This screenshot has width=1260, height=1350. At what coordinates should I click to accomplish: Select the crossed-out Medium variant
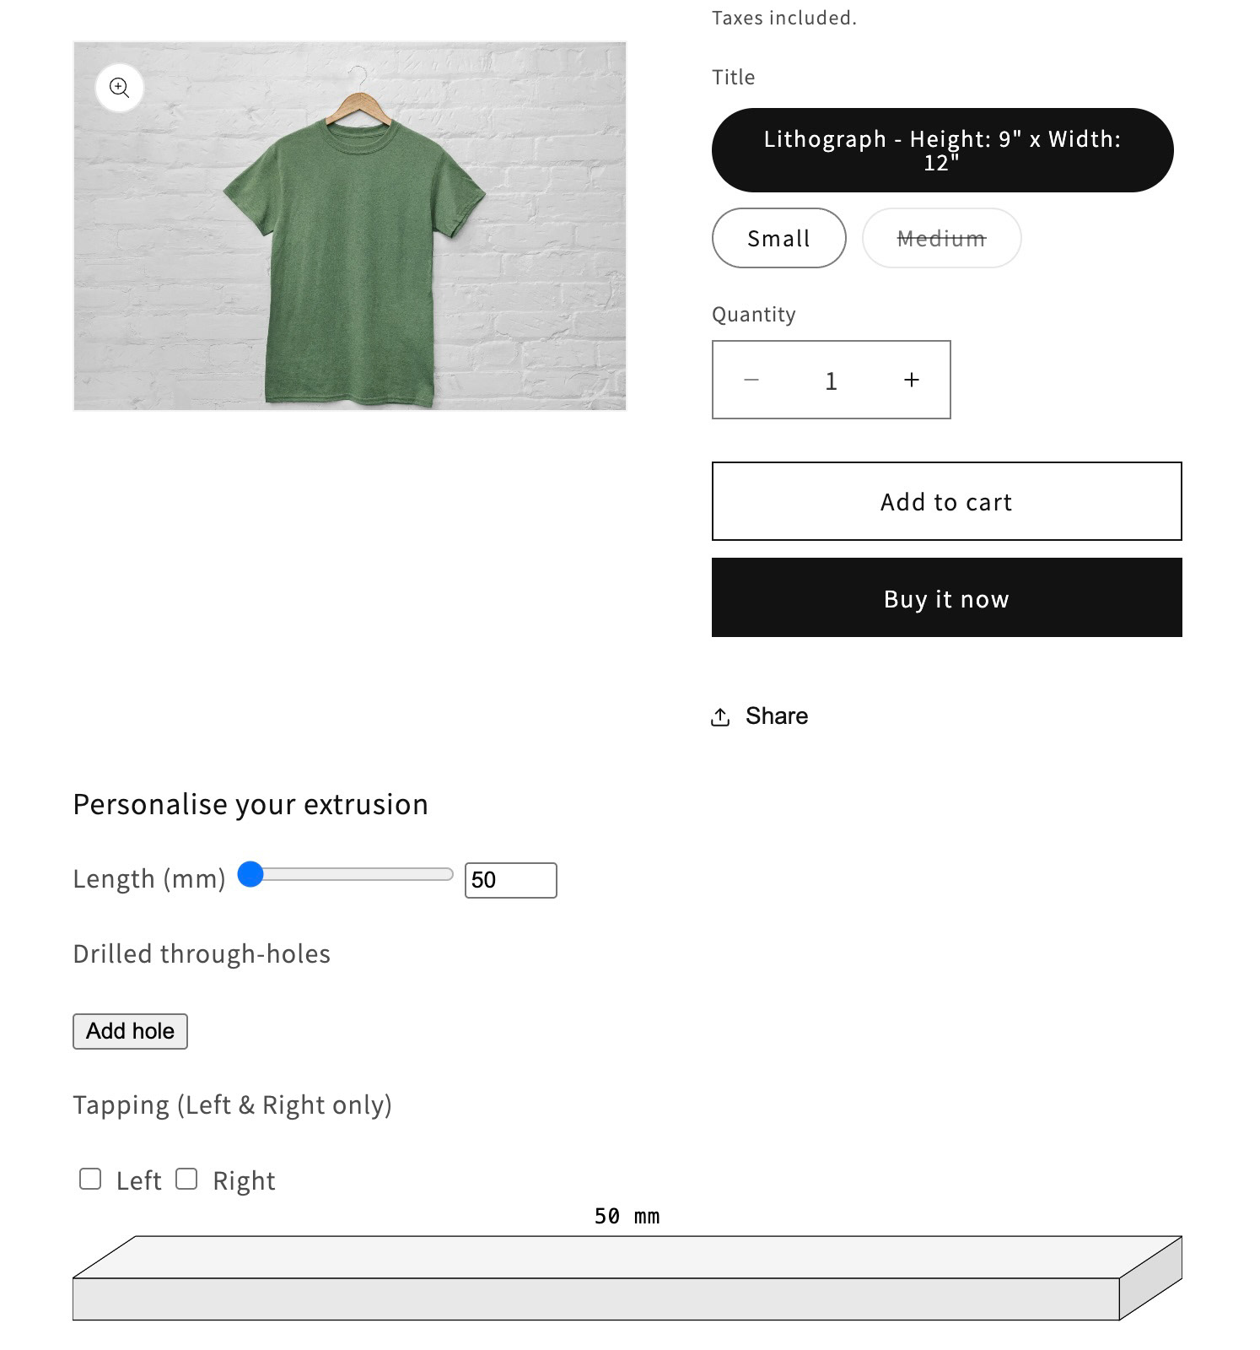click(941, 238)
